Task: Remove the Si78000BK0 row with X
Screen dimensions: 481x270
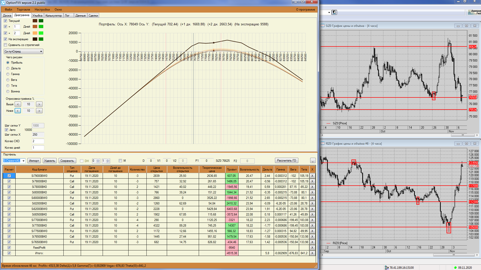Action: click(312, 187)
